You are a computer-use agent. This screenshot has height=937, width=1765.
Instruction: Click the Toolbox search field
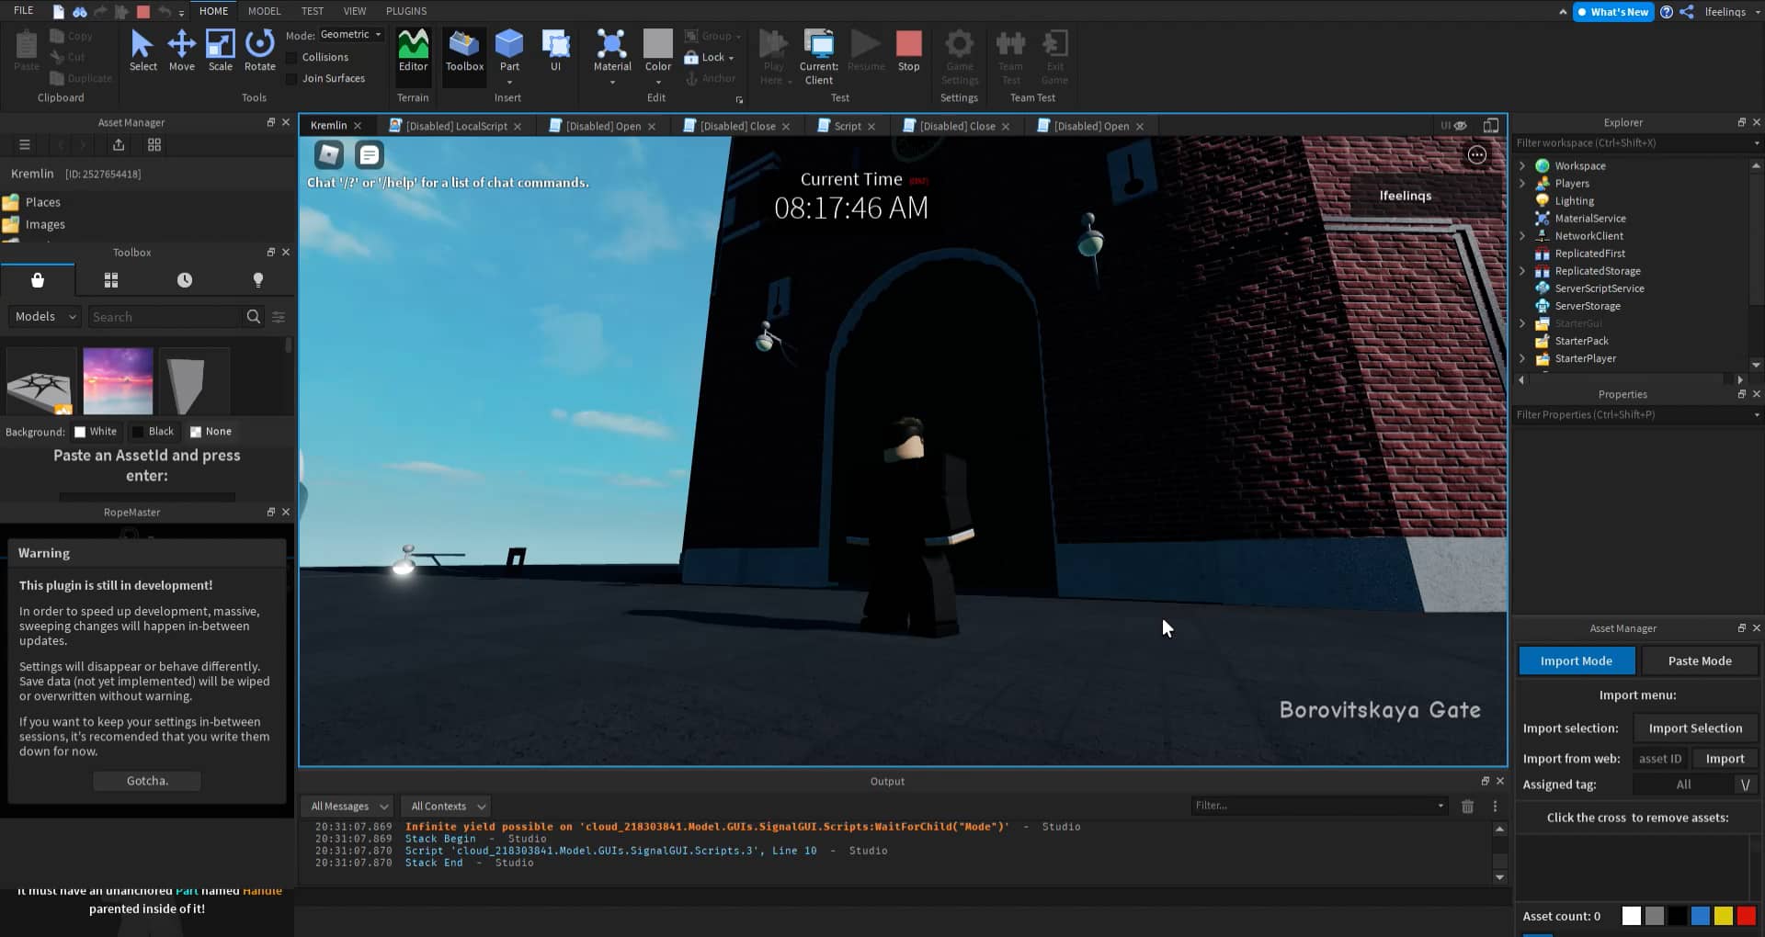(x=165, y=316)
